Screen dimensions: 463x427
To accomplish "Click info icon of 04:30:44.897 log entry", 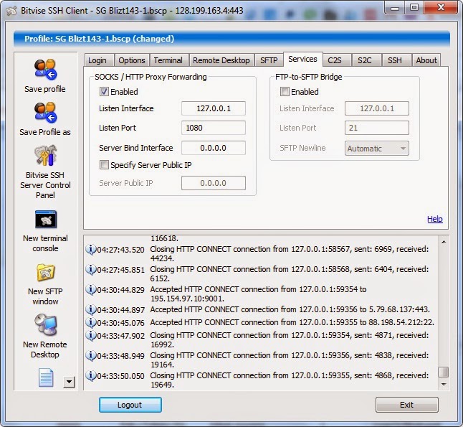I will [91, 309].
